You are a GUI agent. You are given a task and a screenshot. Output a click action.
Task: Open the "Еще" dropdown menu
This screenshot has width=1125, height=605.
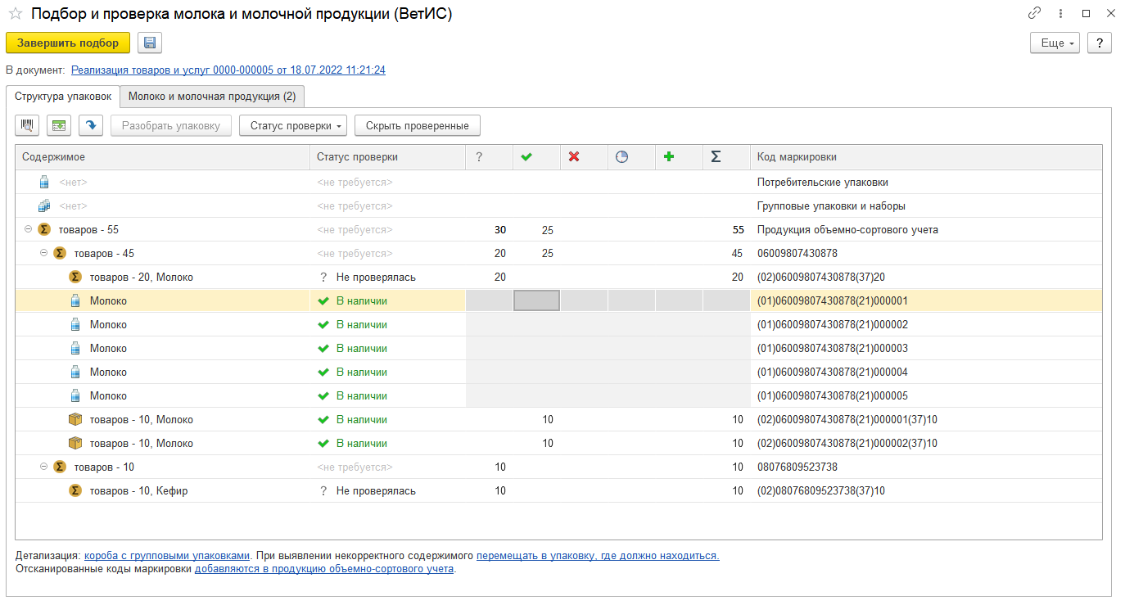(x=1055, y=43)
